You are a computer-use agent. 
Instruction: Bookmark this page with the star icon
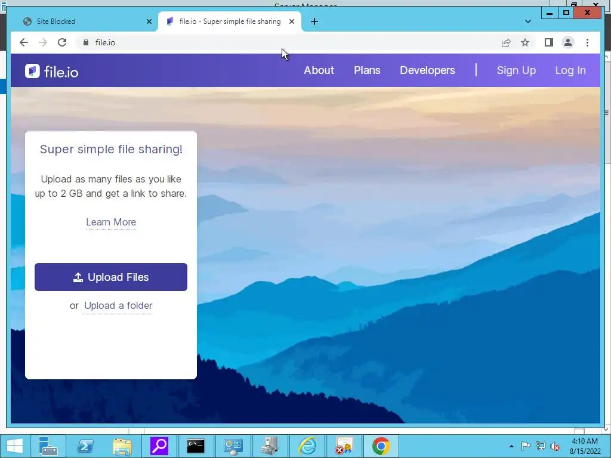point(525,42)
